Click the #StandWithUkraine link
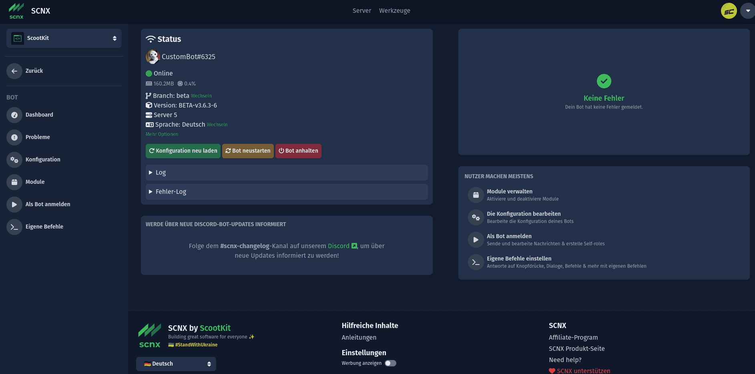The width and height of the screenshot is (755, 374). [x=196, y=345]
